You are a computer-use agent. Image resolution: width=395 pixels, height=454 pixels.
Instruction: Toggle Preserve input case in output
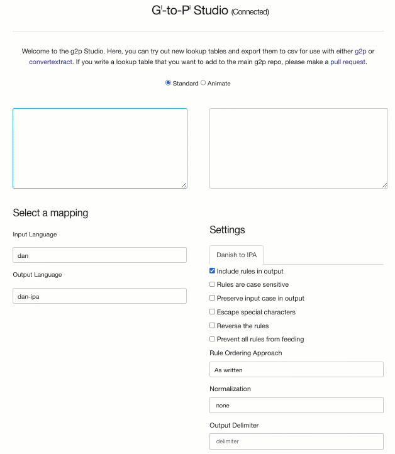tap(213, 298)
